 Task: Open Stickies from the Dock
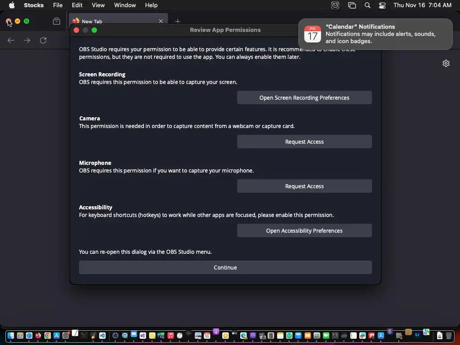point(152,336)
